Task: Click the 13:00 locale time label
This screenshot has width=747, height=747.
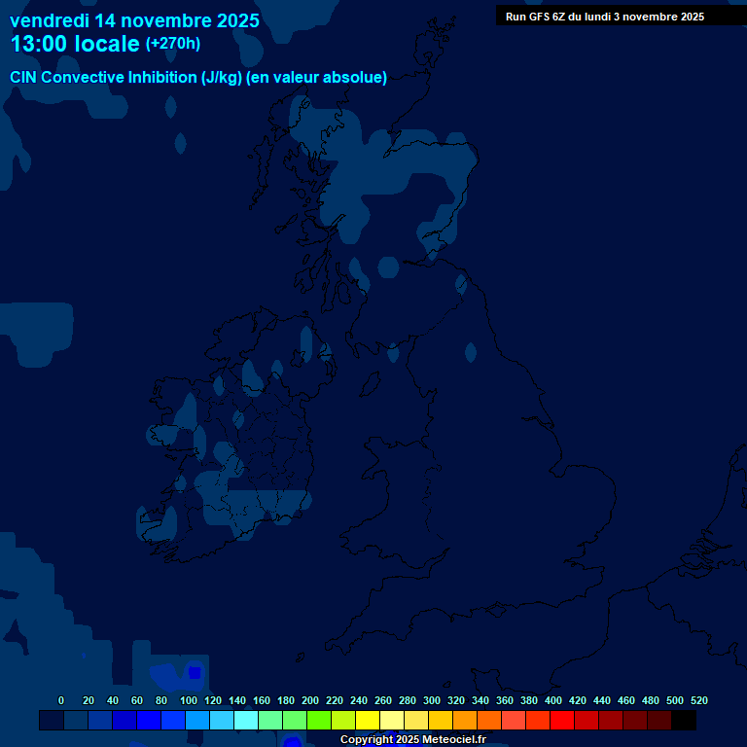Action: click(x=75, y=44)
